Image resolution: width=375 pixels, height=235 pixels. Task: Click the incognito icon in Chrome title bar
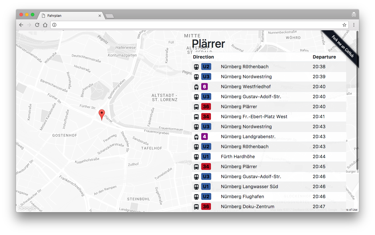click(354, 14)
